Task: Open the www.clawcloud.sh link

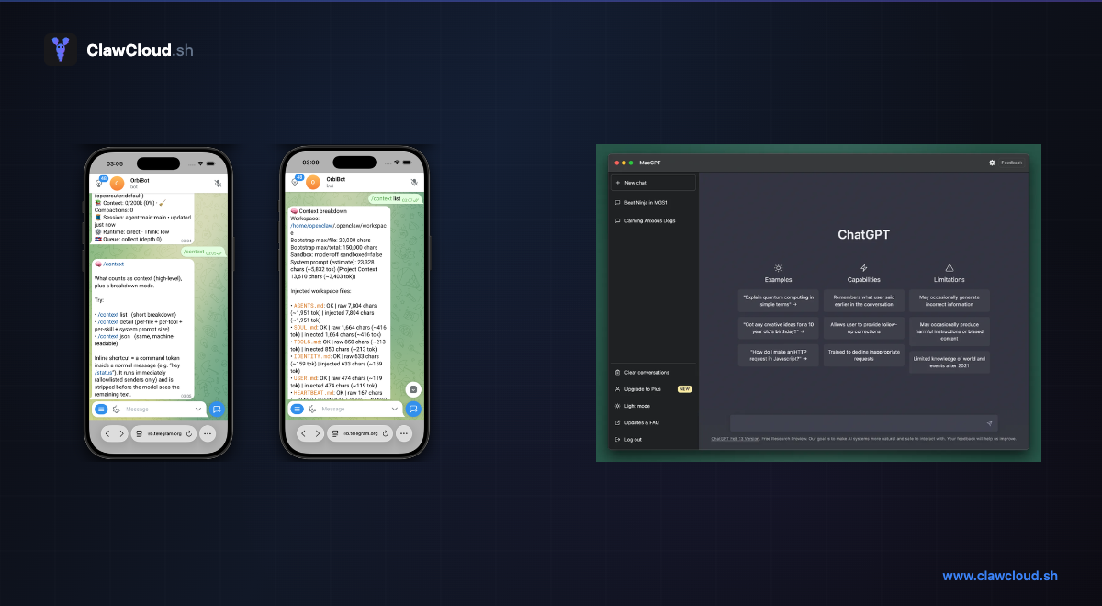Action: point(1000,576)
